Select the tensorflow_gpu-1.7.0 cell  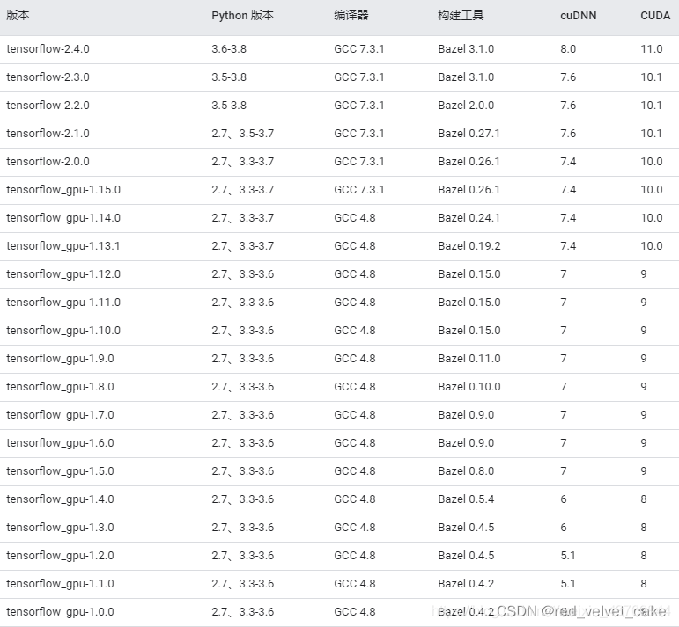(x=60, y=415)
